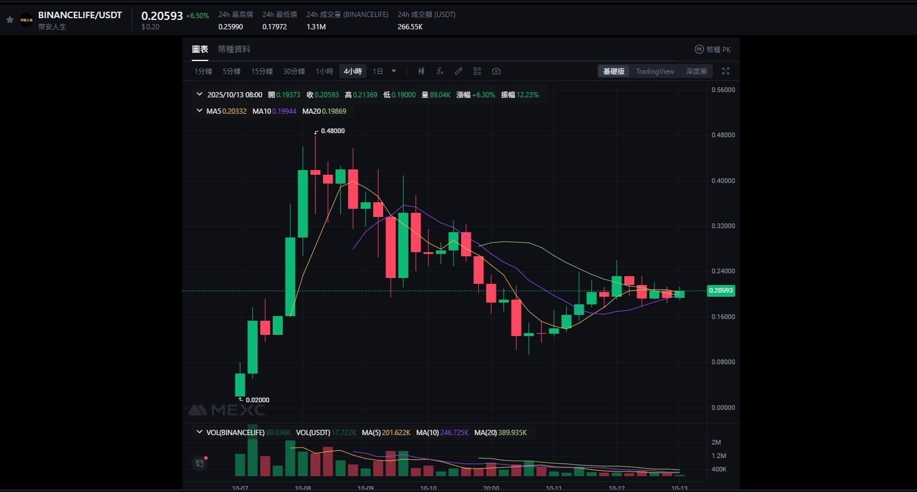Image resolution: width=917 pixels, height=492 pixels.
Task: Click the MA20 value 0.19869
Action: tap(334, 111)
